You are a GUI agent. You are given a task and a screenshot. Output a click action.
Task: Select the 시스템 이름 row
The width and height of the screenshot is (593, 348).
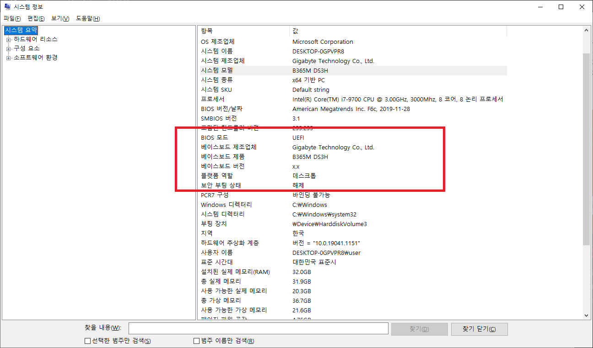352,51
